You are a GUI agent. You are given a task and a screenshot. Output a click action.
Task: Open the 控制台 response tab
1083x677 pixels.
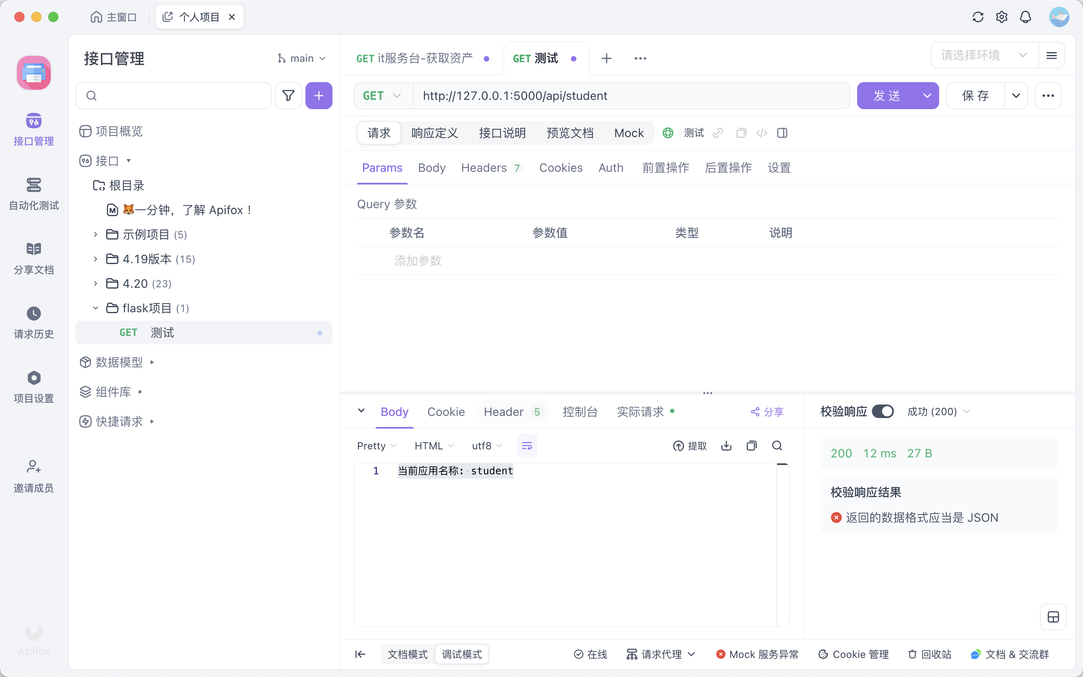[x=580, y=411]
